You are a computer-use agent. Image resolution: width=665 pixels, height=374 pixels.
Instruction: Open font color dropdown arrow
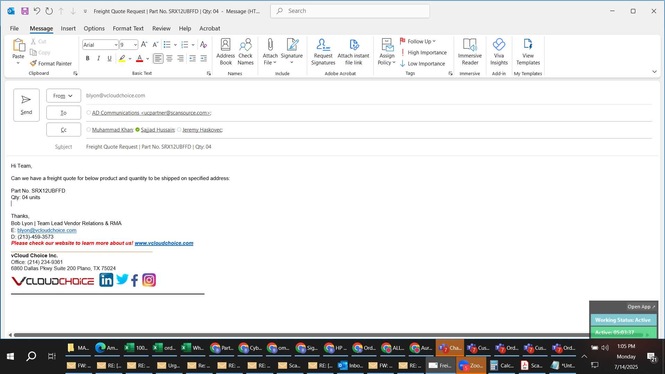pos(148,59)
